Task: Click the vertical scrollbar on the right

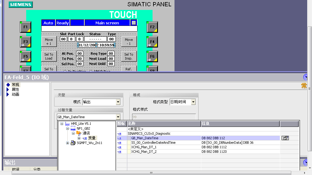Action: [310, 89]
